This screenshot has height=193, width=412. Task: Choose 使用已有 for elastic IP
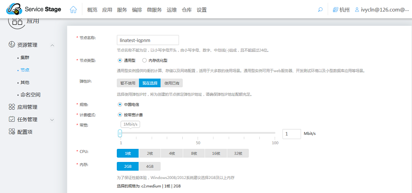pyautogui.click(x=172, y=83)
